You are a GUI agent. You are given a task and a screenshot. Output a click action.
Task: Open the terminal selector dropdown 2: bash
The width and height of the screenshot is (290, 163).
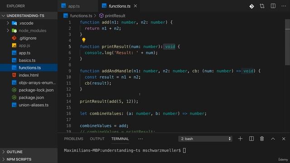(x=205, y=139)
